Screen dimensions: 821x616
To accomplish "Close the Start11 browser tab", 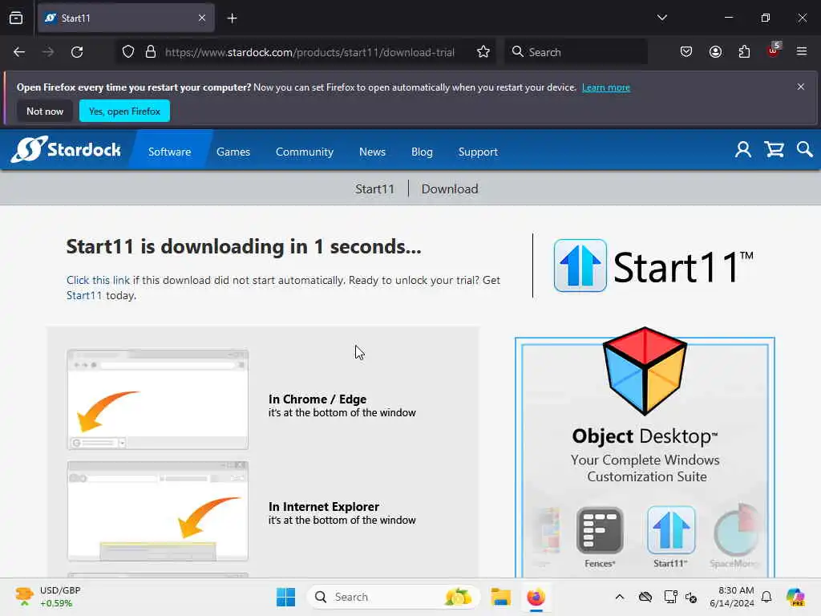I will click(x=202, y=18).
